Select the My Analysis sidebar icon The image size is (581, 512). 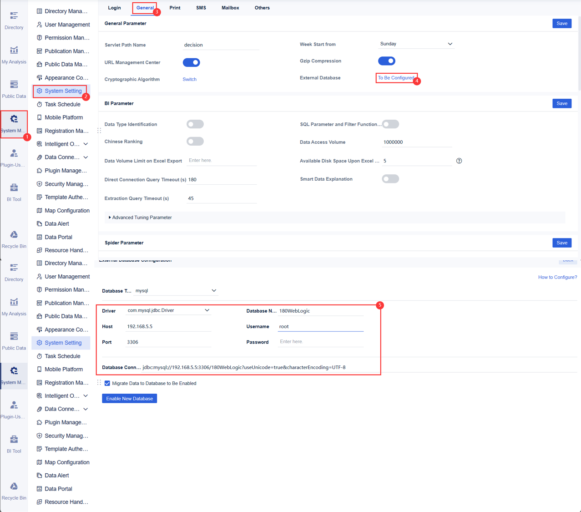14,54
